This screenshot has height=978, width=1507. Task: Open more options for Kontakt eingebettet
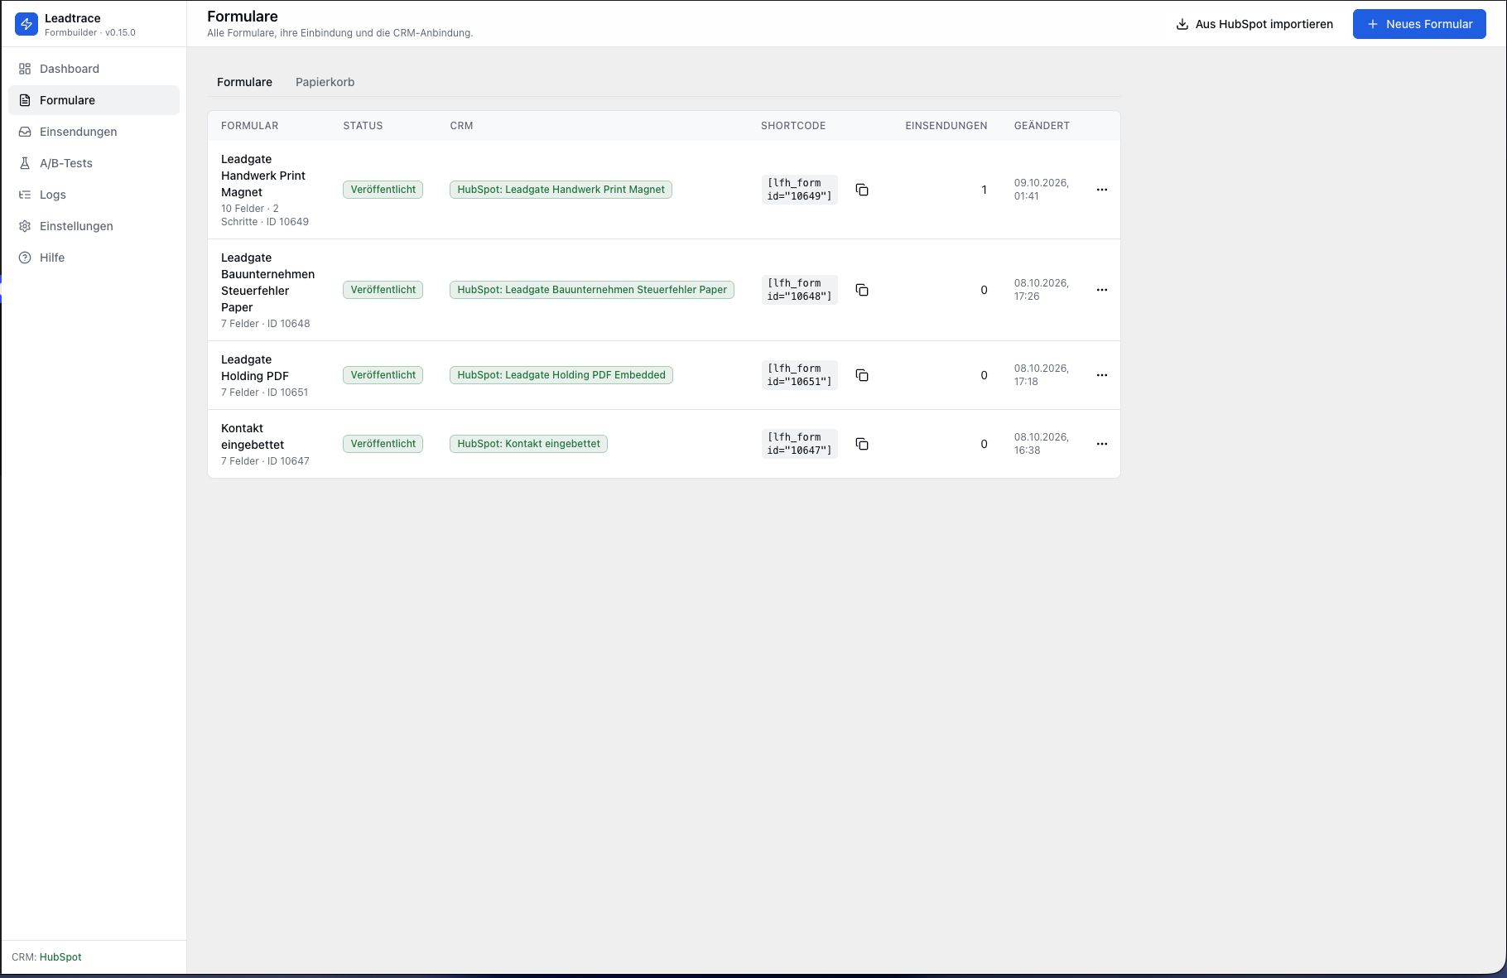tap(1102, 444)
